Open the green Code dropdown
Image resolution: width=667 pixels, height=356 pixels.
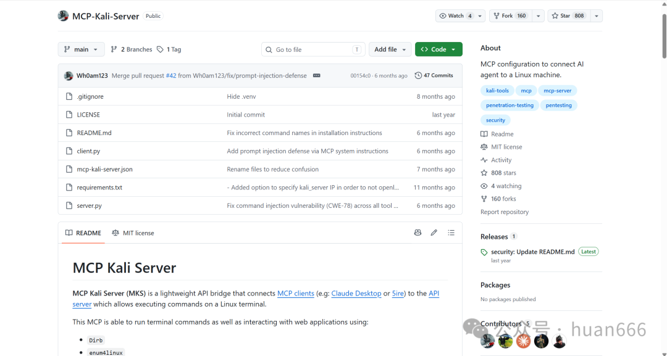pyautogui.click(x=438, y=49)
